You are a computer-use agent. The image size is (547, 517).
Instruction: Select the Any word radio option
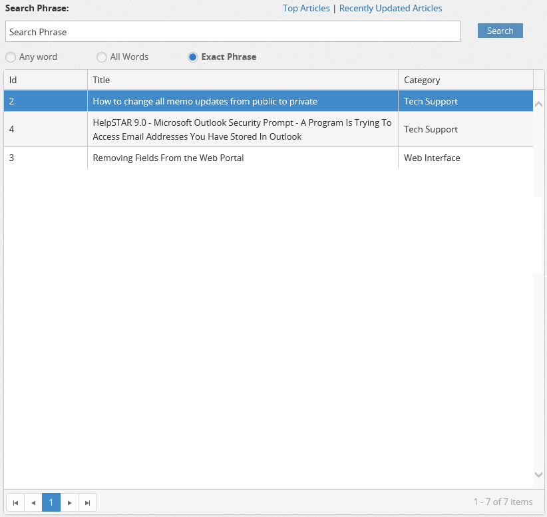point(11,57)
